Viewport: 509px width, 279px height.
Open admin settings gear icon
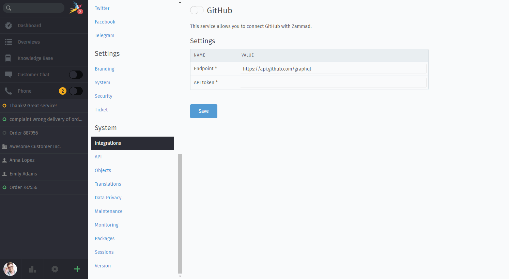[x=55, y=269]
